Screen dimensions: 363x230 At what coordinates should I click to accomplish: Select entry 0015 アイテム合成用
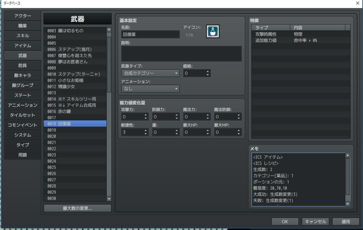[x=75, y=105]
